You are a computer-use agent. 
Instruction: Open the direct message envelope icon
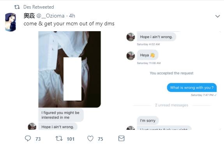(121, 138)
